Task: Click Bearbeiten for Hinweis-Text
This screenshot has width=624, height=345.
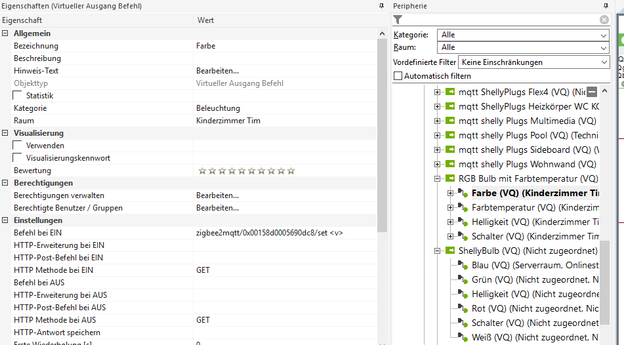Action: click(217, 71)
